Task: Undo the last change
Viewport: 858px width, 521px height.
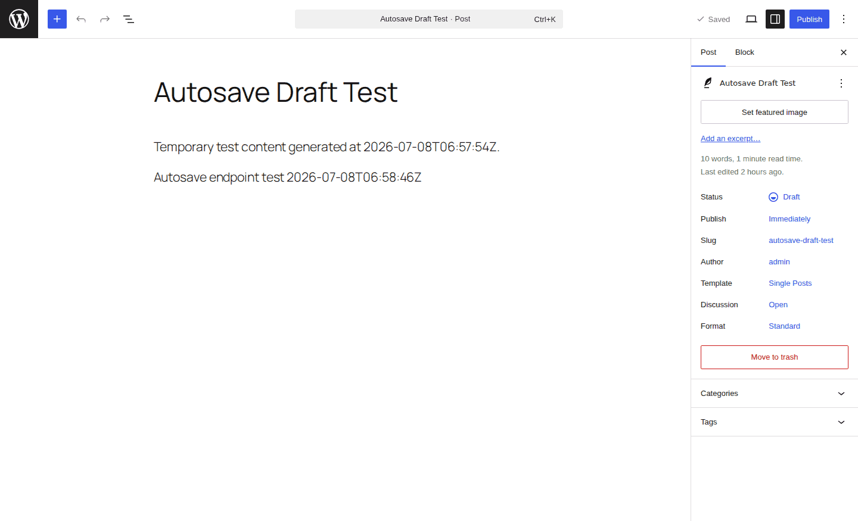Action: coord(81,19)
